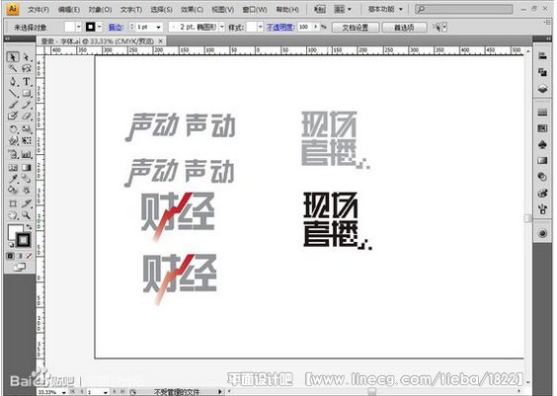Click the 文档设置 button
The height and width of the screenshot is (396, 557).
pos(356,28)
